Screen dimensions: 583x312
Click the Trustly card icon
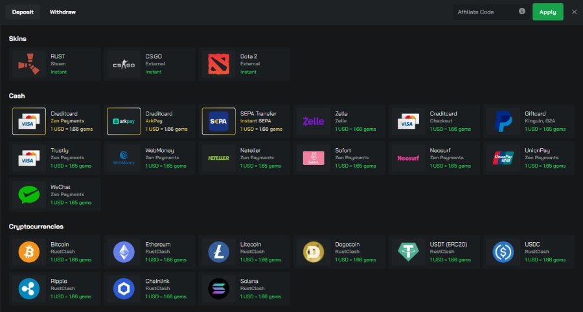pyautogui.click(x=29, y=158)
